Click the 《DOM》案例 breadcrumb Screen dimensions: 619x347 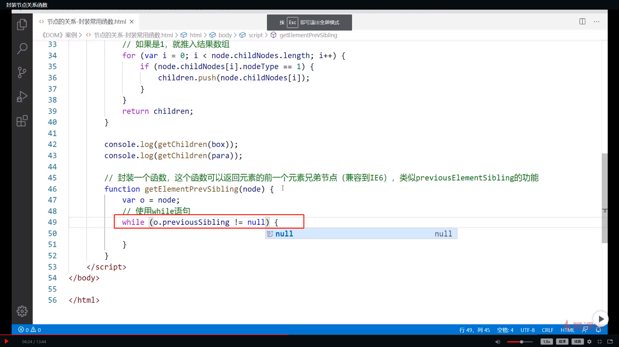[60, 35]
